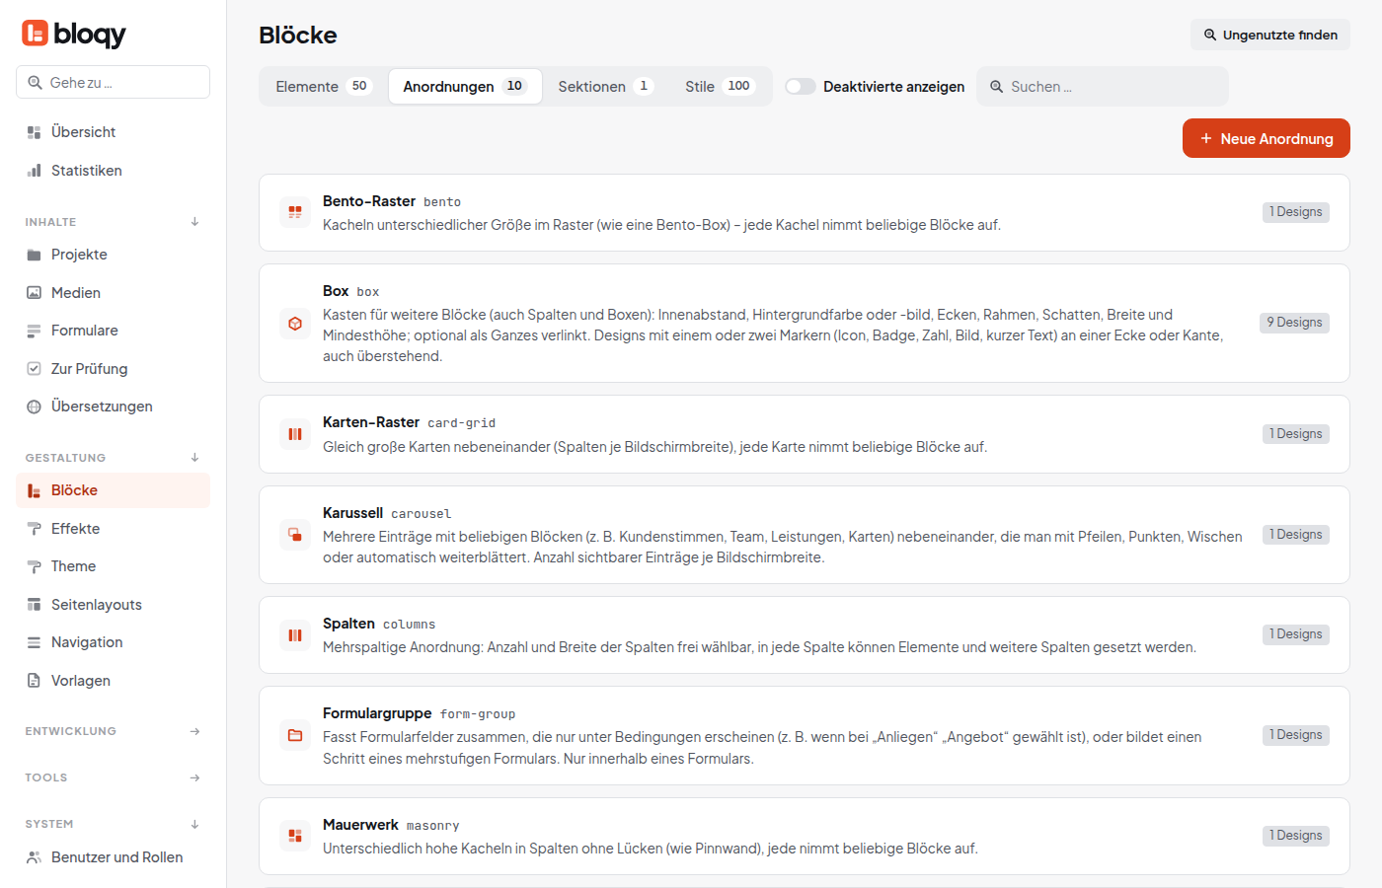Click the Blöcke page heading
The image size is (1382, 888).
tap(298, 36)
